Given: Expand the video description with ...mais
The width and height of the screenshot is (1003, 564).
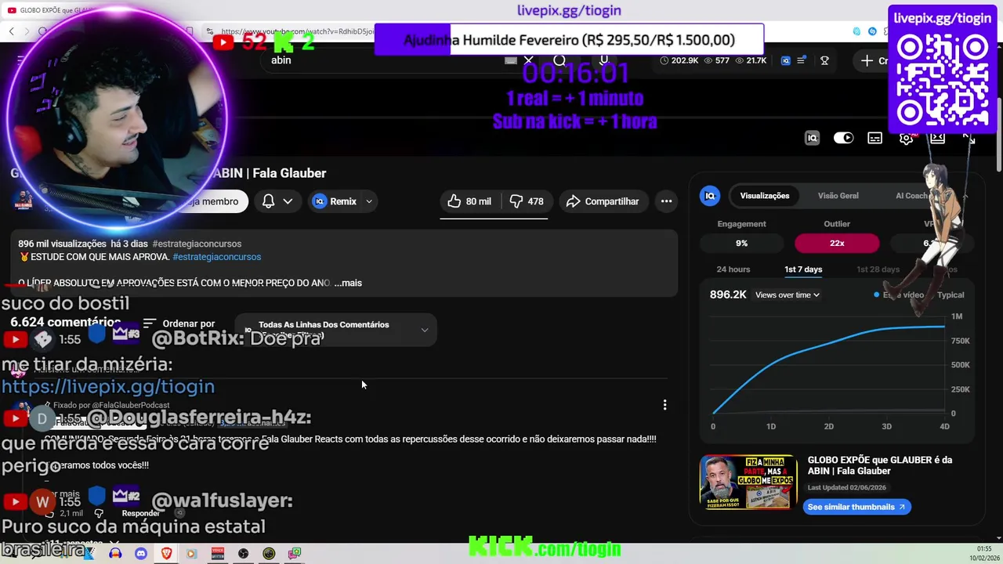Looking at the screenshot, I should pyautogui.click(x=348, y=283).
